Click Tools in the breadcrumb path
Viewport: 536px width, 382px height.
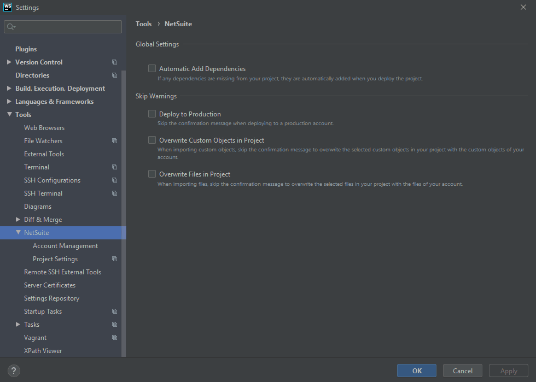click(x=143, y=24)
